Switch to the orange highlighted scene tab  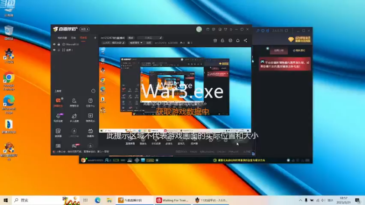[x=83, y=38]
